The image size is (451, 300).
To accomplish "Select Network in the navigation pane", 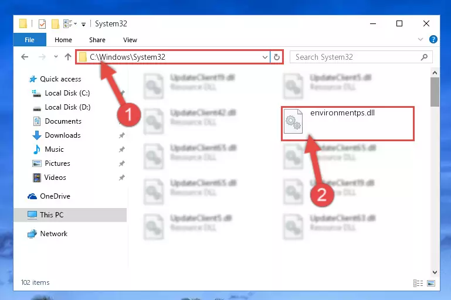I will [53, 234].
